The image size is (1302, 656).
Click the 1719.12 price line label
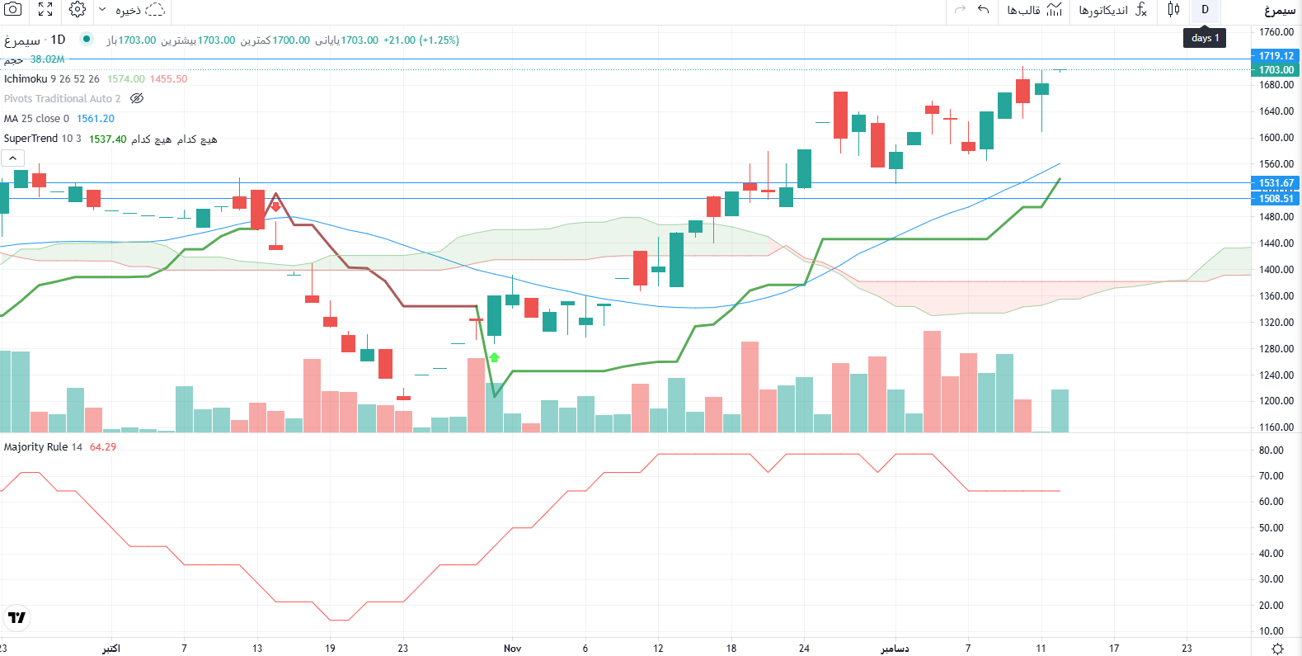[1276, 56]
